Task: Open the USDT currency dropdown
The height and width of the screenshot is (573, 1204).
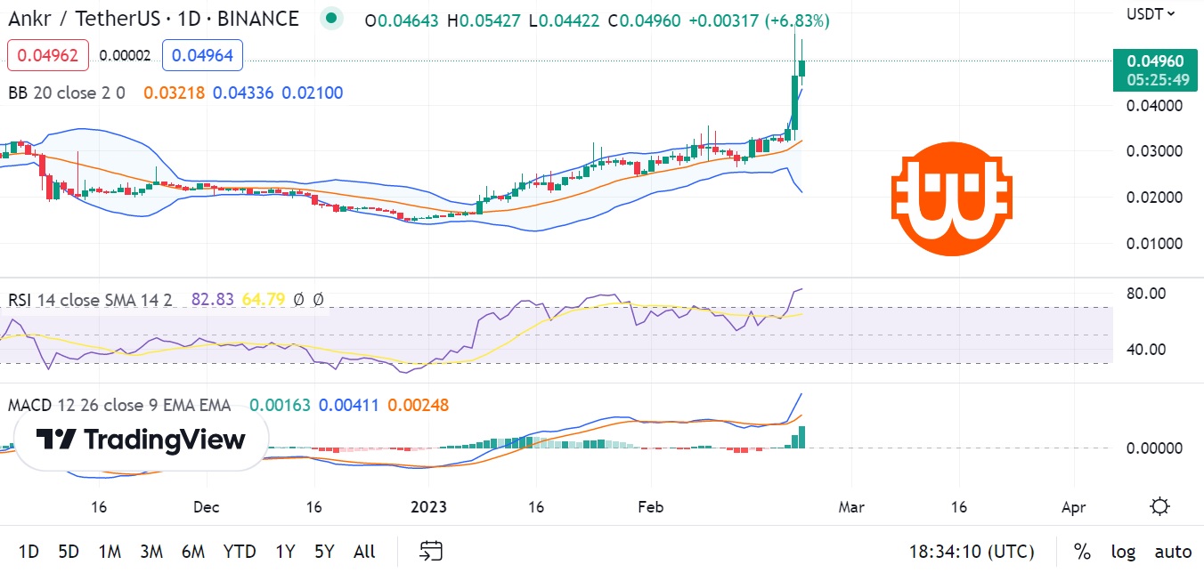Action: [x=1151, y=13]
